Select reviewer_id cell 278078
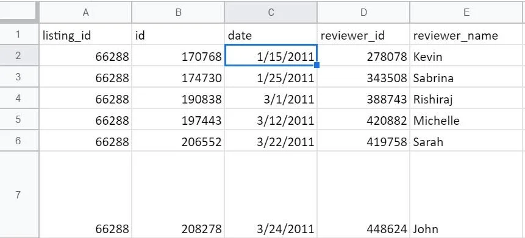The image size is (525, 238). point(363,55)
